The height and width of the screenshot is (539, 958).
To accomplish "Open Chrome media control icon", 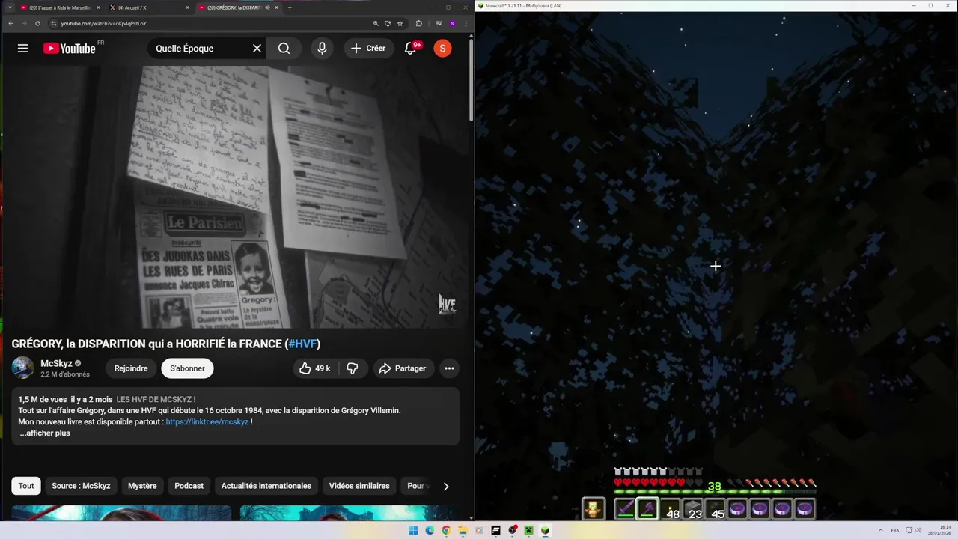I will (439, 23).
